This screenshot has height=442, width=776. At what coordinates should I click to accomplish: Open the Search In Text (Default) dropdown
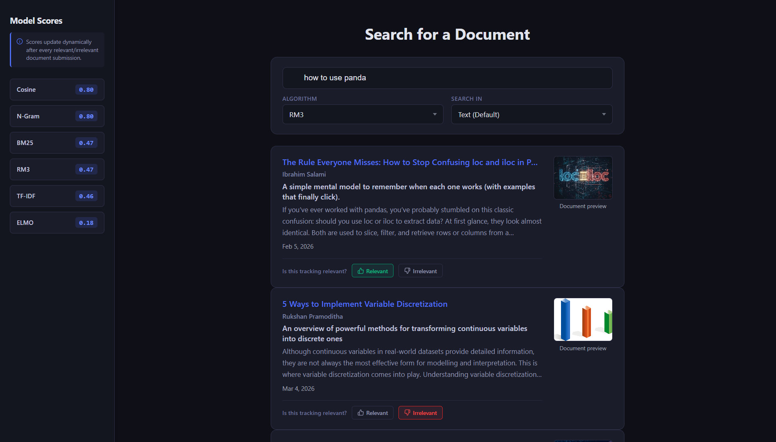pyautogui.click(x=532, y=114)
